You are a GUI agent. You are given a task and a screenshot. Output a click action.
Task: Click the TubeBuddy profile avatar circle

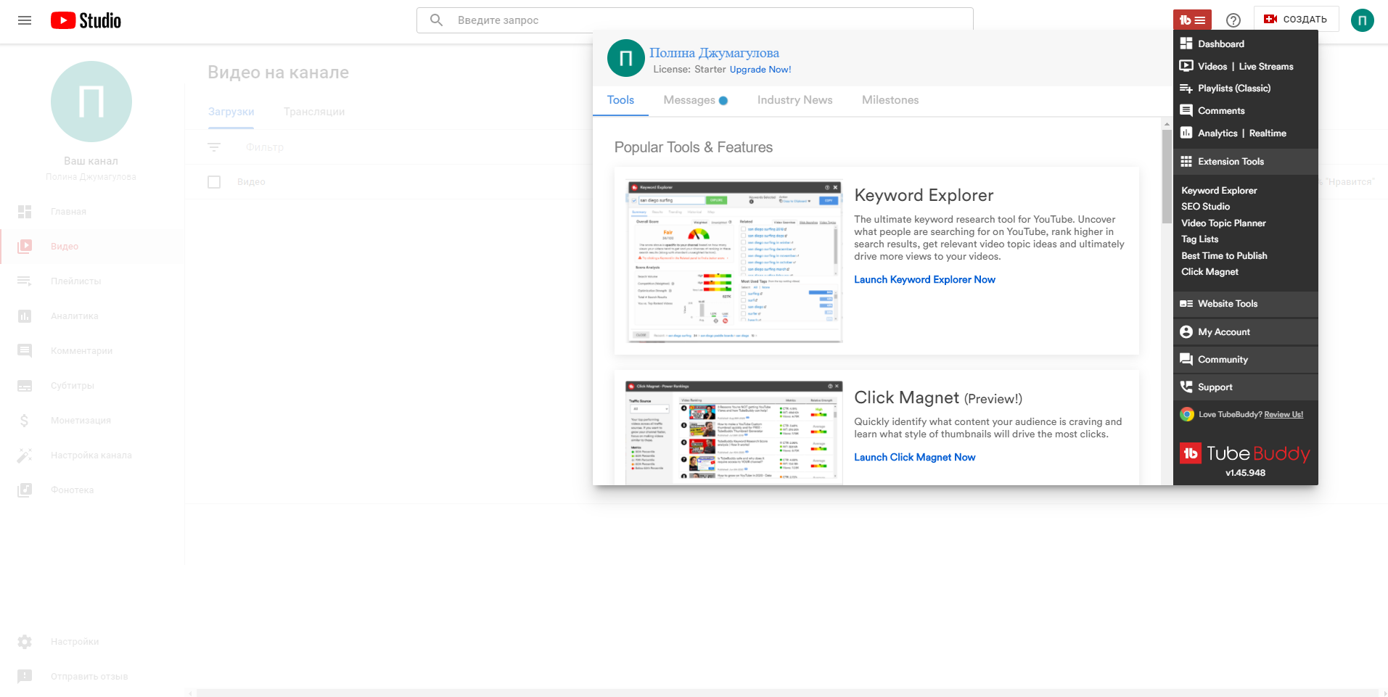click(x=626, y=58)
